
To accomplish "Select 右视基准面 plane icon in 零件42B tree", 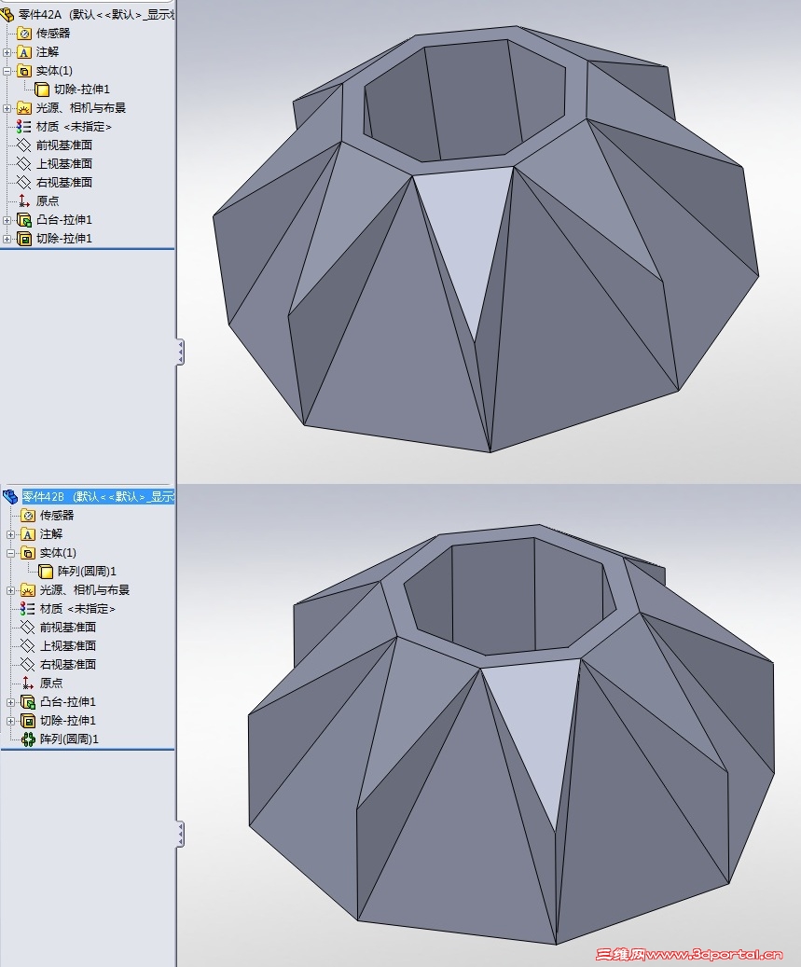I will pyautogui.click(x=28, y=665).
